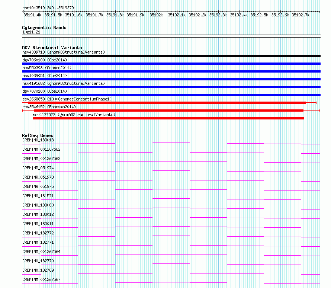This screenshot has height=288, width=331.
Task: Click the blue bar under nsv1039051
Action: click(171, 79)
